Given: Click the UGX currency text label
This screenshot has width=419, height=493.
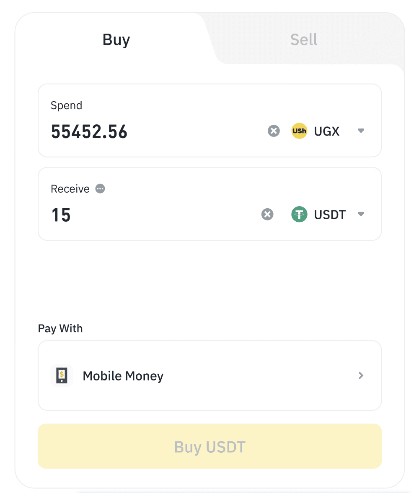Looking at the screenshot, I should (x=326, y=131).
